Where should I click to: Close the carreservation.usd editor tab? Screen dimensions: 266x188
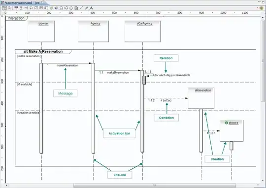pos(42,2)
